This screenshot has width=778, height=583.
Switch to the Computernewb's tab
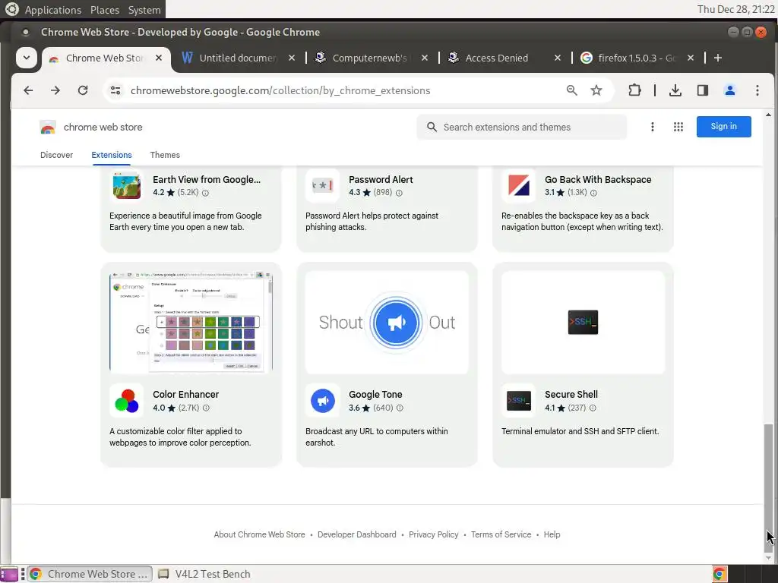point(370,58)
